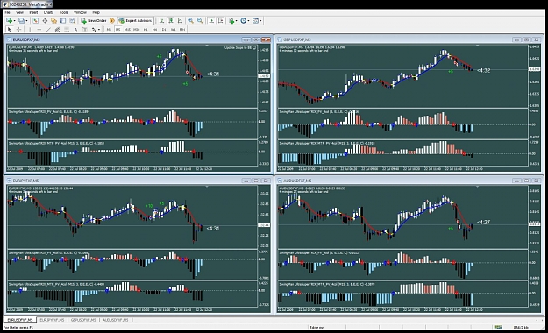Open the Charts menu

(x=48, y=12)
